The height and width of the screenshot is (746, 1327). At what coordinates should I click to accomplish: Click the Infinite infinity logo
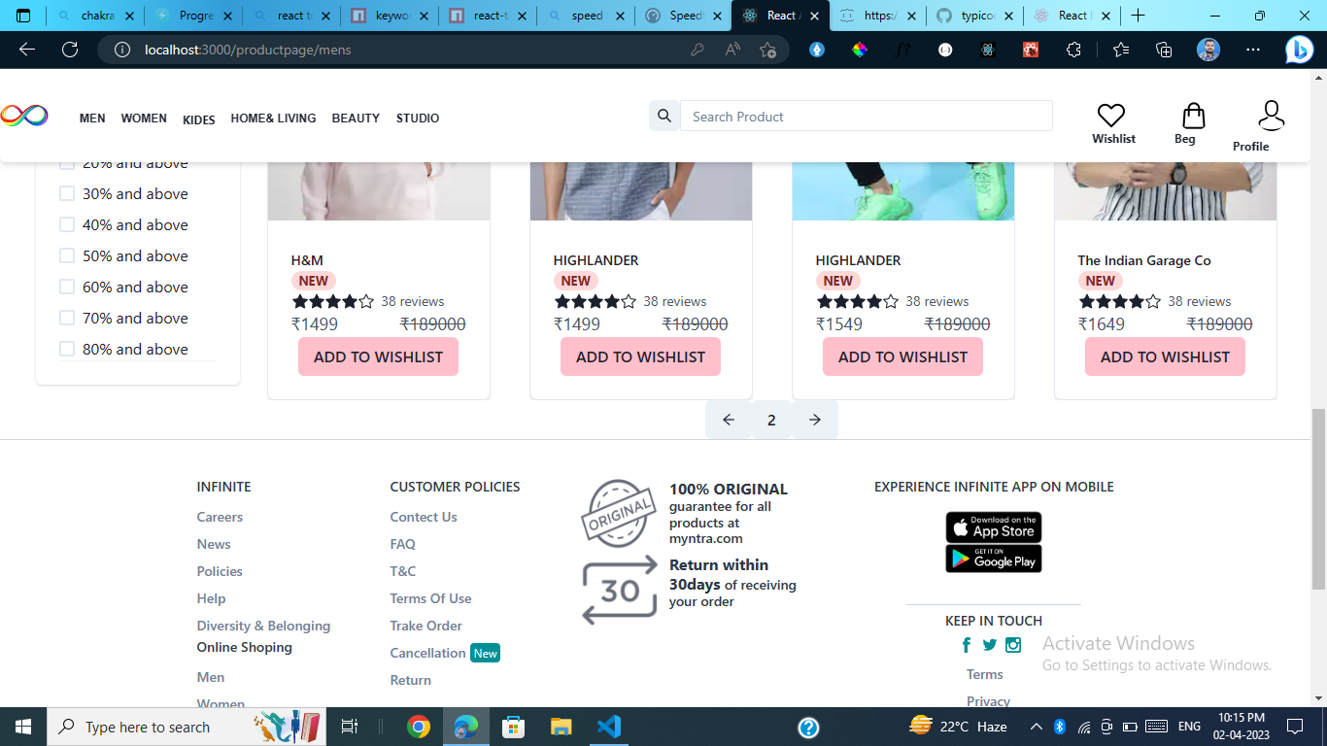coord(23,116)
